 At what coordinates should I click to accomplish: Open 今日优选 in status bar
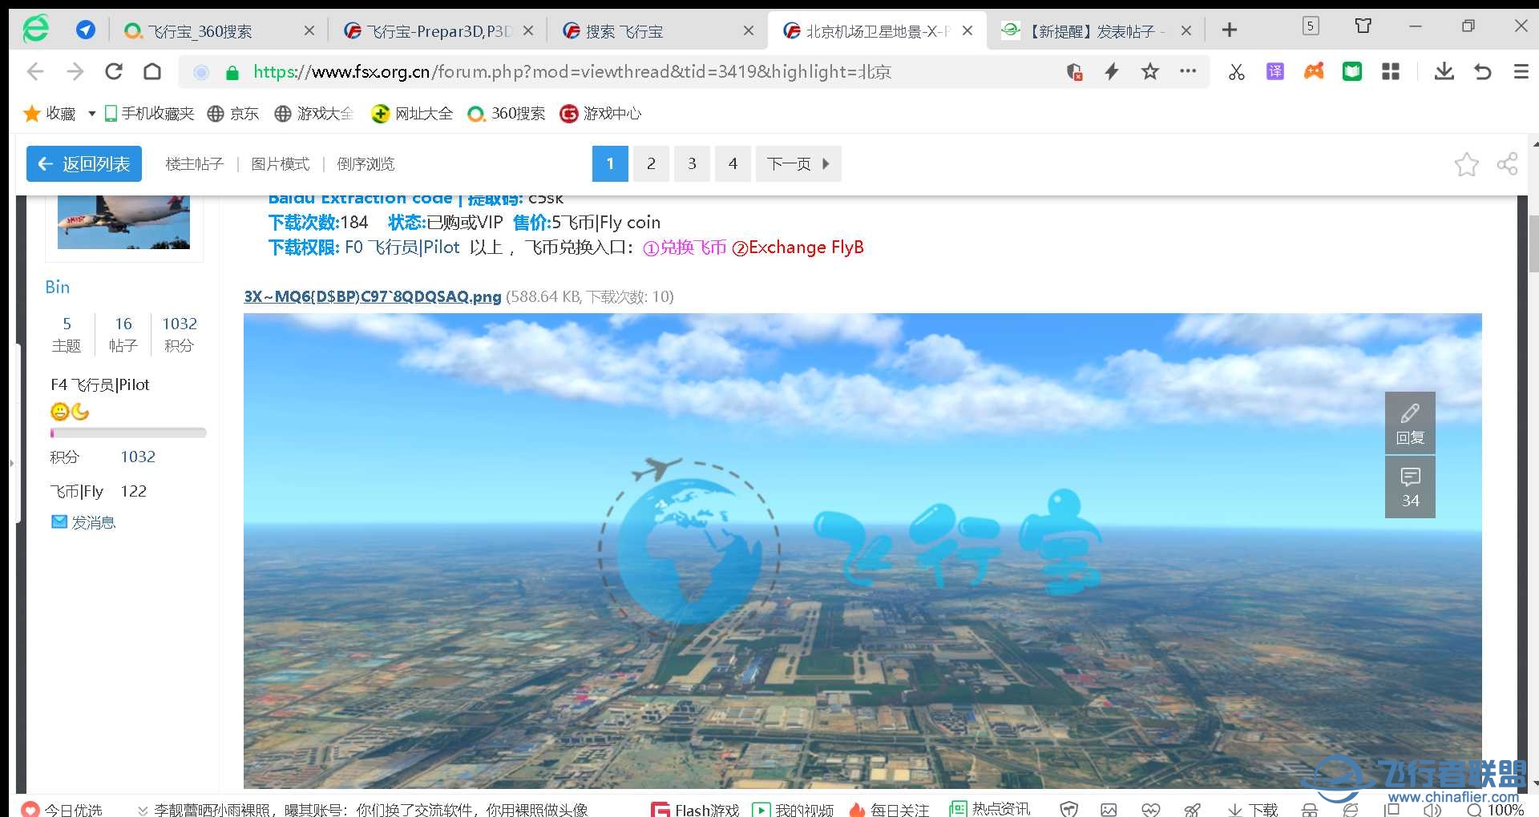click(x=63, y=810)
